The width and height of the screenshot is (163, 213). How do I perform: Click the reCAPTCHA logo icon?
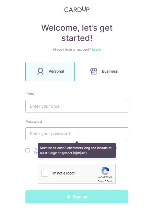point(105,171)
